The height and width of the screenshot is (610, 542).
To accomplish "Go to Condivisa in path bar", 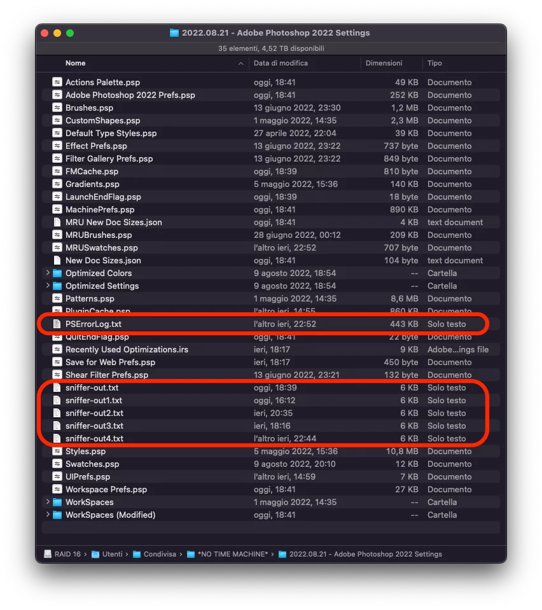I will click(x=160, y=554).
